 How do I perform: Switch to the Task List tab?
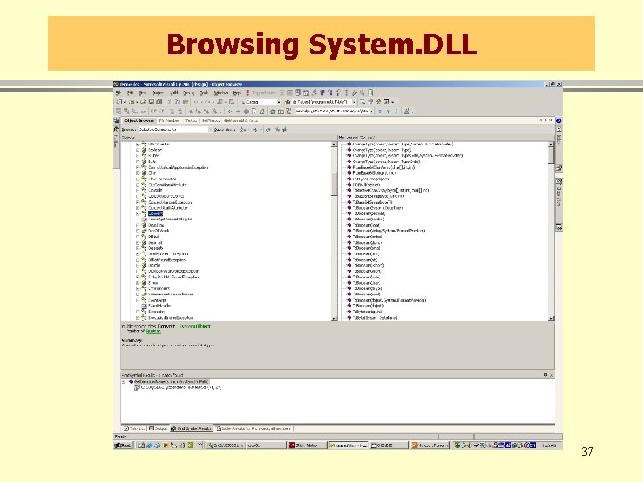coord(135,428)
